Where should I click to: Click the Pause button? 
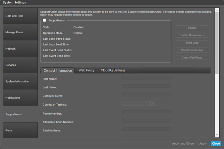[x=192, y=28]
